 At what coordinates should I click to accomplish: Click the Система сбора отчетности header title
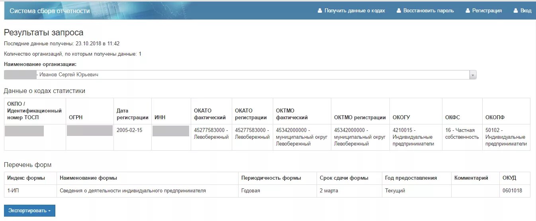point(50,11)
